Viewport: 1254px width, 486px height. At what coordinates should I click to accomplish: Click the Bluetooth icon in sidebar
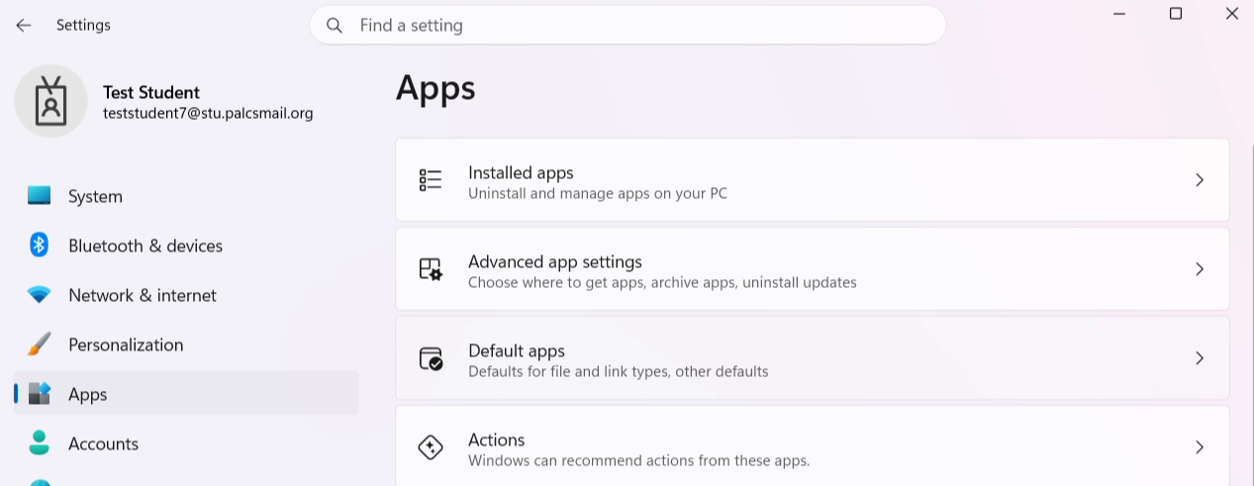[x=39, y=245]
